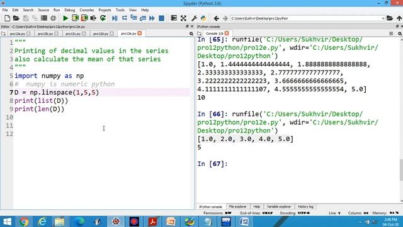Switch to the pro12b.py editor tab
The image size is (403, 227).
(x=45, y=33)
